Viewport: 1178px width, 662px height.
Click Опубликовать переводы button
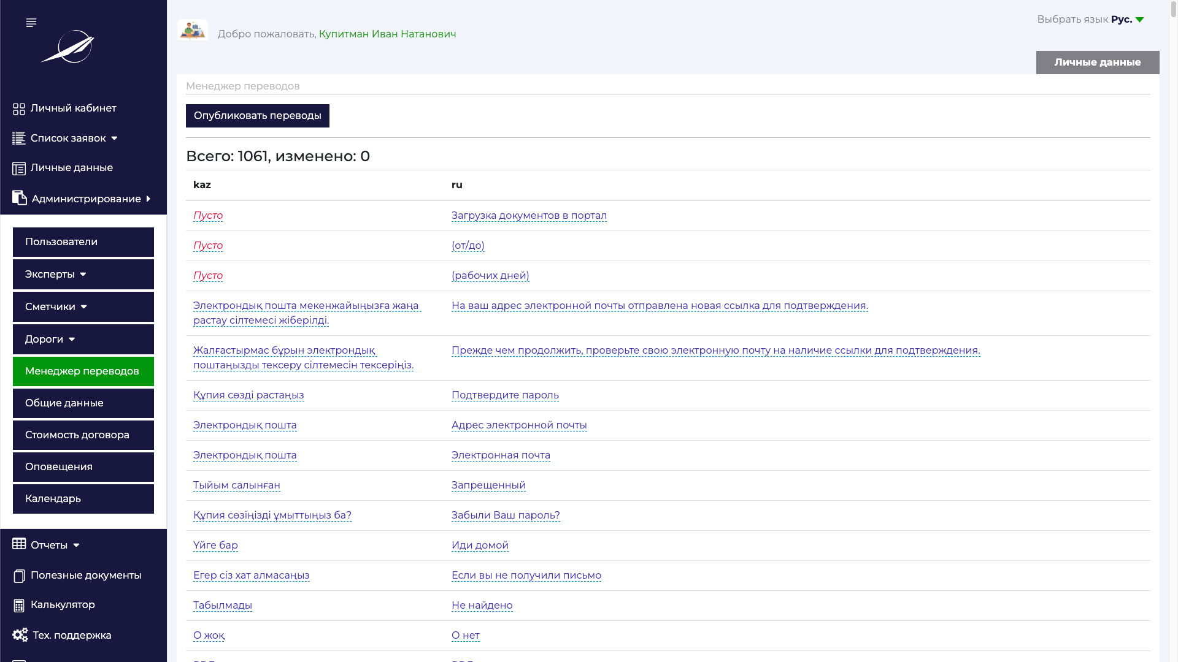pyautogui.click(x=257, y=116)
